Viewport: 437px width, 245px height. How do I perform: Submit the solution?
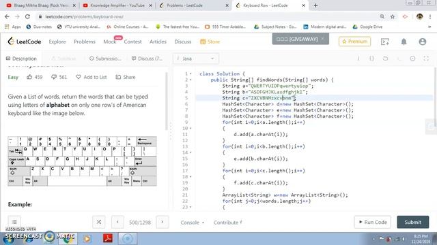(x=412, y=222)
